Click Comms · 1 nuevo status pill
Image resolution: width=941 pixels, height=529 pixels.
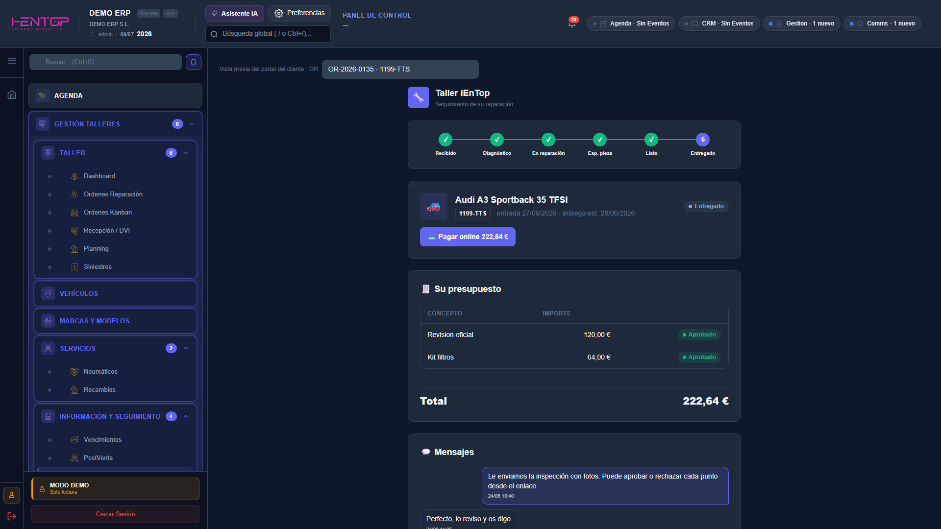(x=882, y=24)
